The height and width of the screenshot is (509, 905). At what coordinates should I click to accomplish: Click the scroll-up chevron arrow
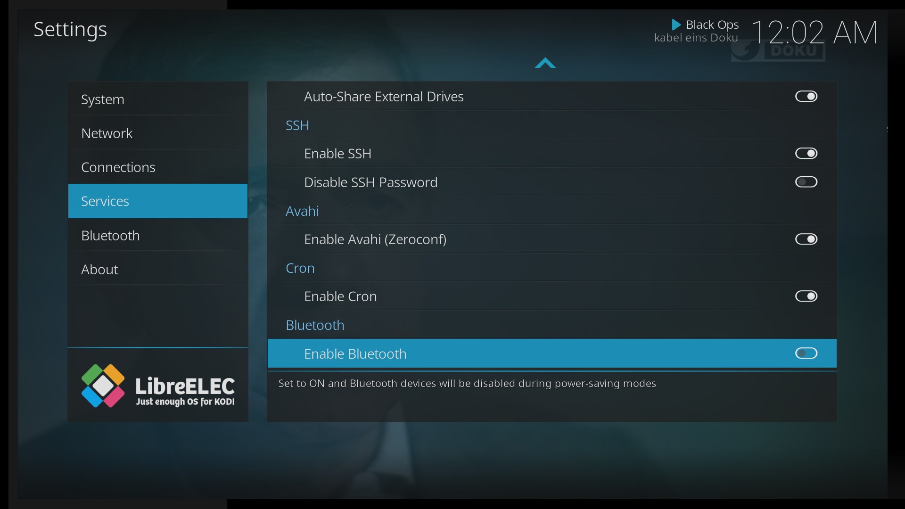[545, 63]
